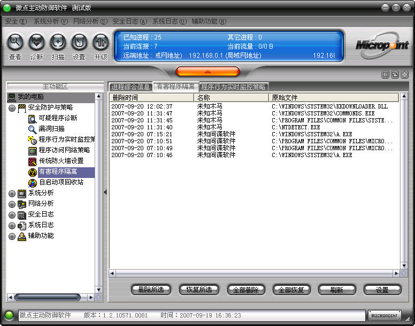Click the 全部删除 button

pyautogui.click(x=246, y=290)
